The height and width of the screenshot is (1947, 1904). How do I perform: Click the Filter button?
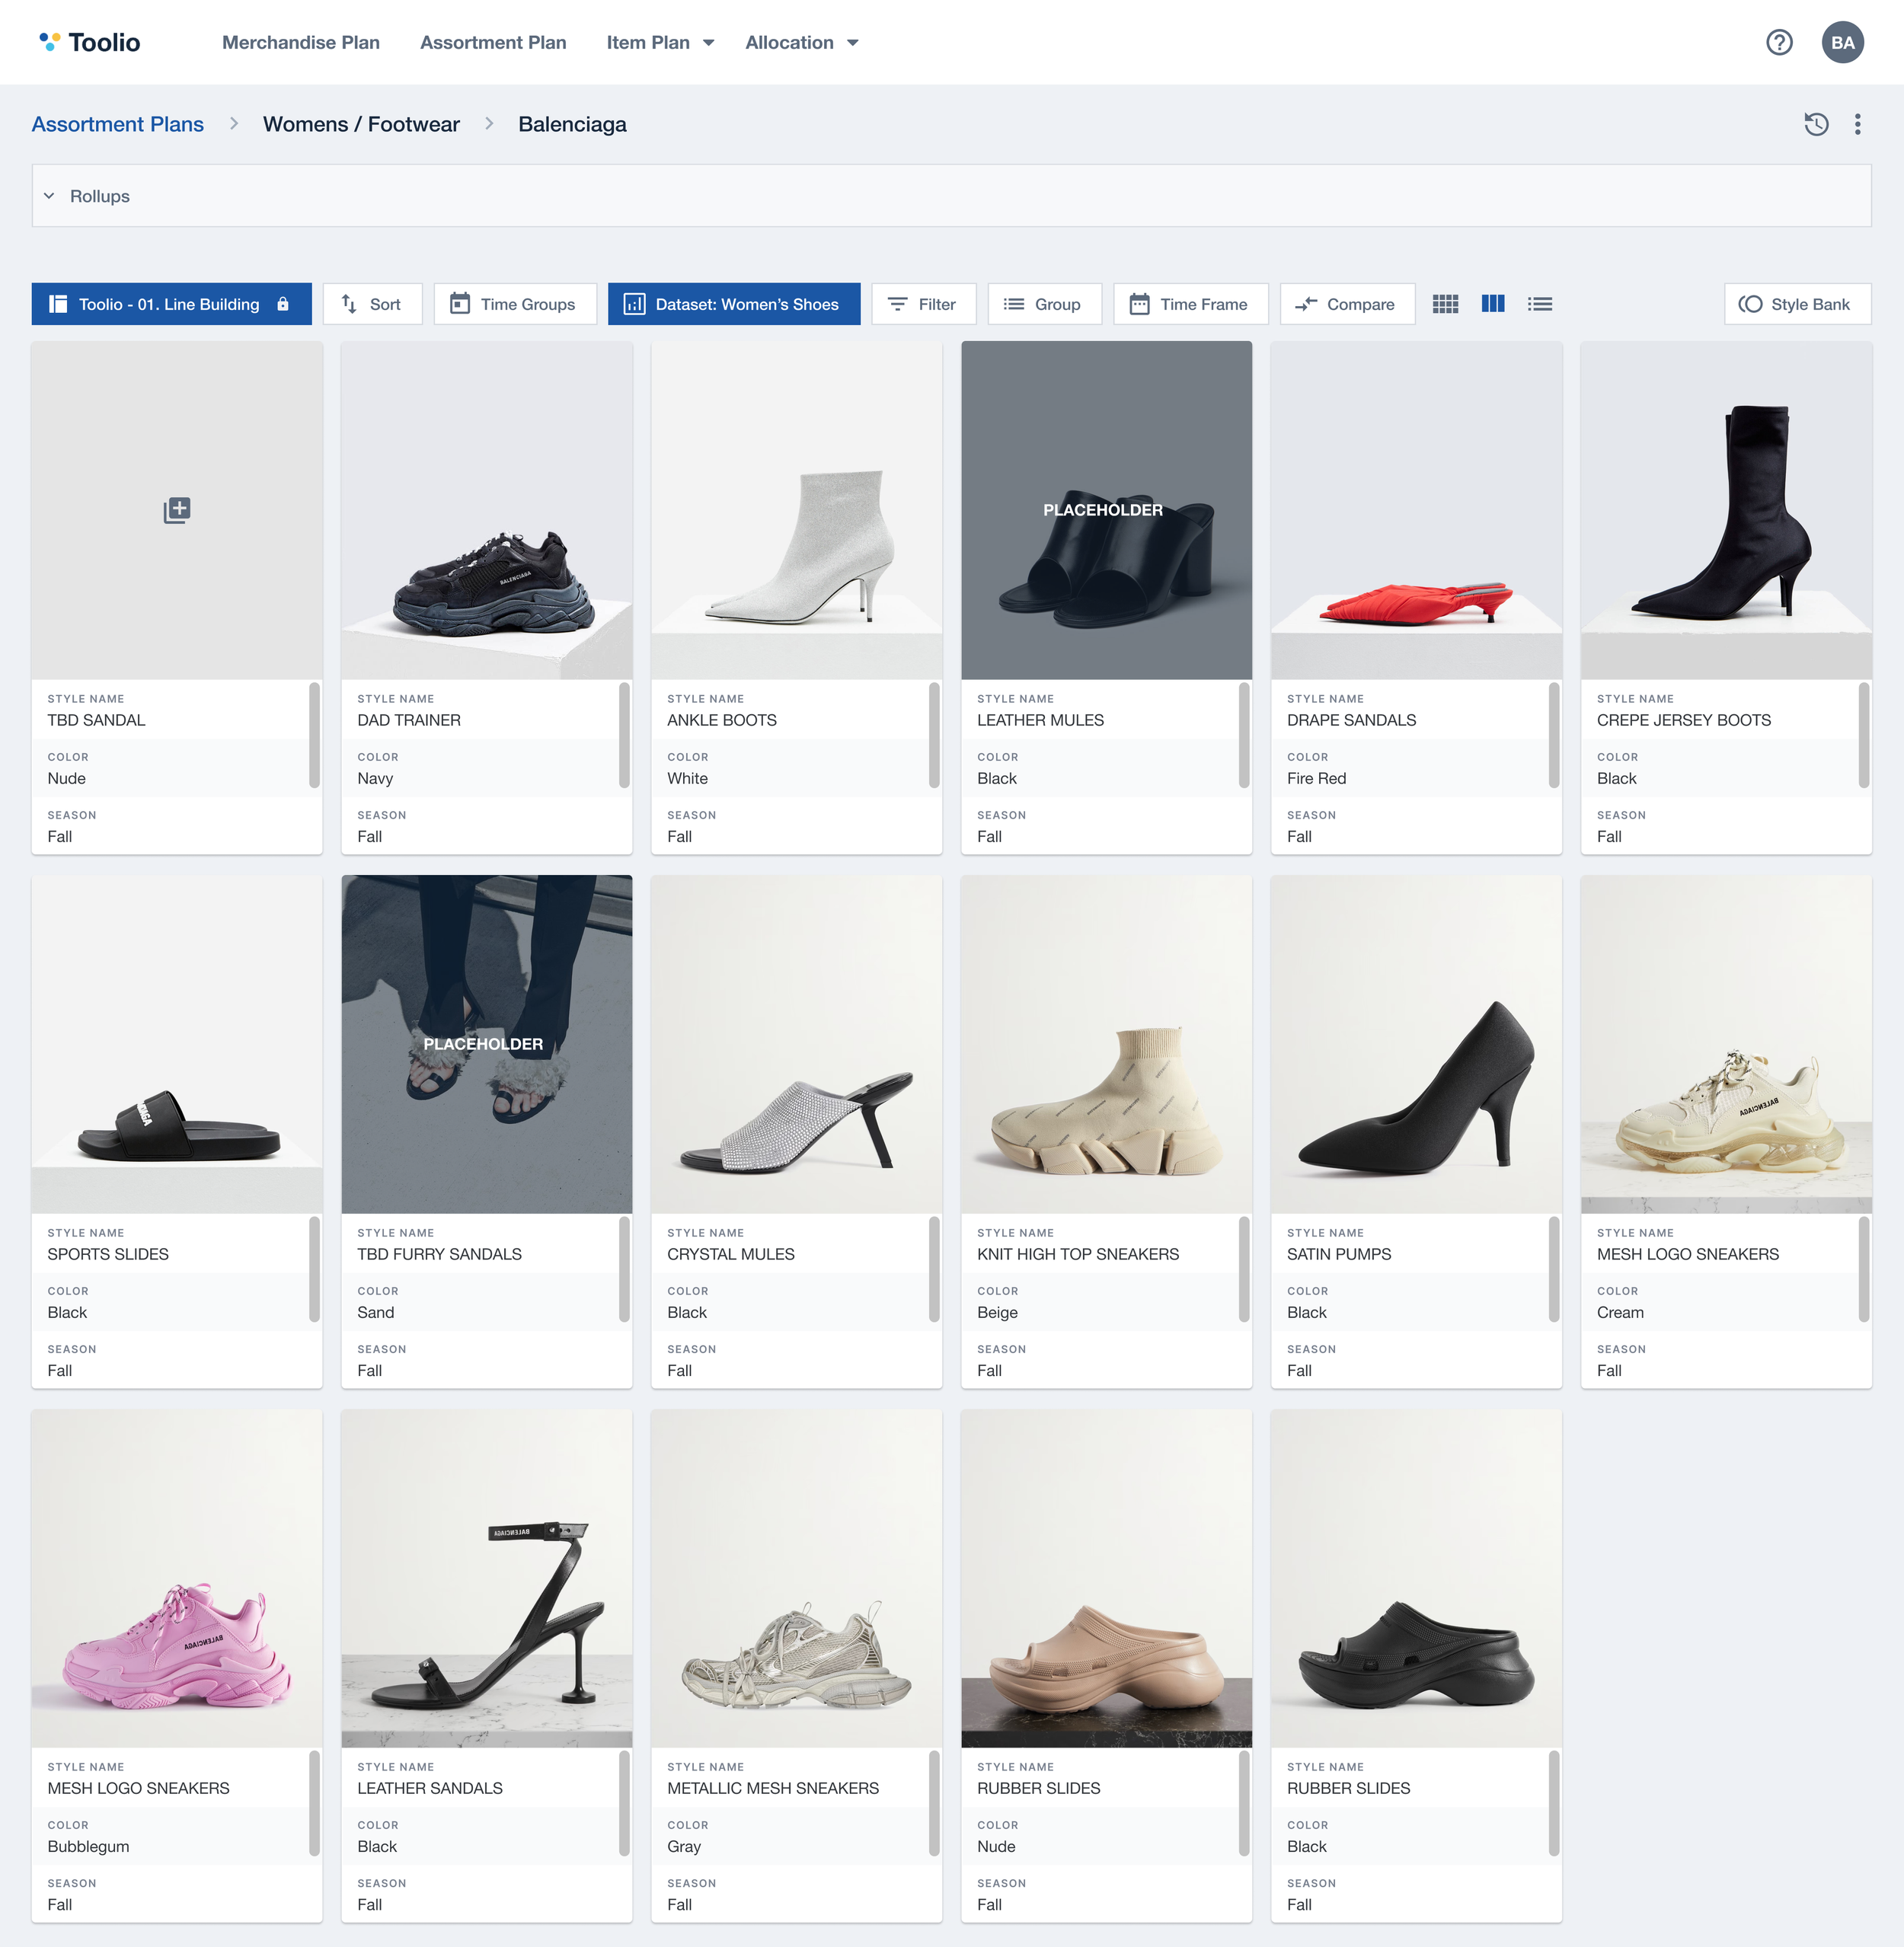(922, 304)
